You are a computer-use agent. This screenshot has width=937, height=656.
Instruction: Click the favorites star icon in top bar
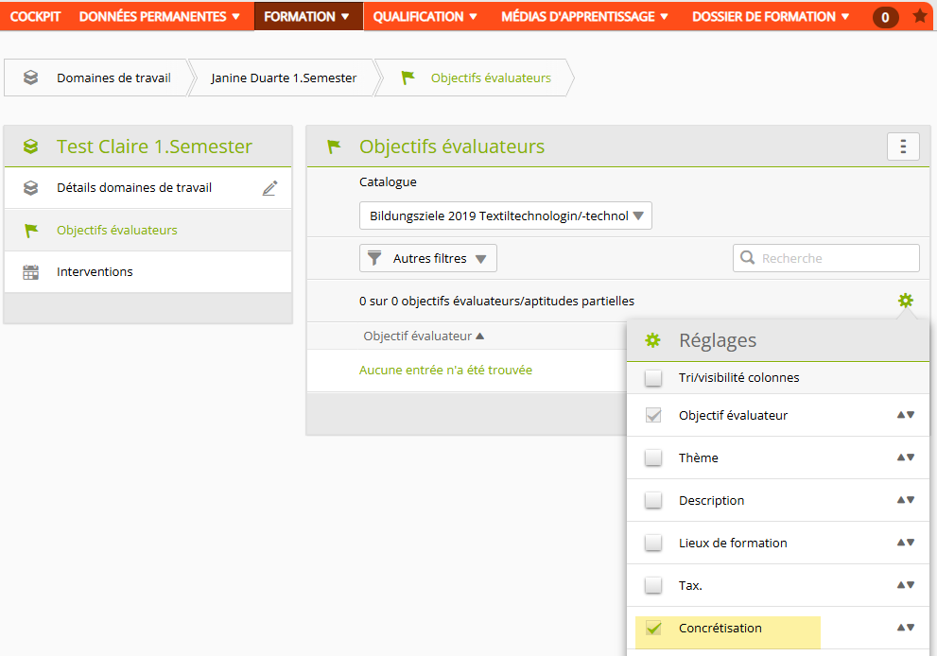pos(920,16)
